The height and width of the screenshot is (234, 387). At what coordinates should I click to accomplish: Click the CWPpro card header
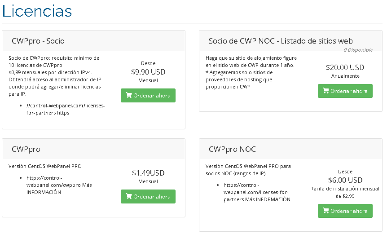pyautogui.click(x=93, y=149)
